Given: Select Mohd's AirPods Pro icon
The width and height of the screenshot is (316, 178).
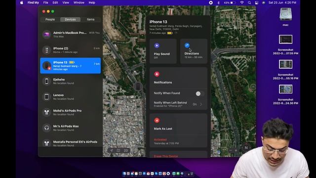Looking at the screenshot, I should pyautogui.click(x=46, y=112).
